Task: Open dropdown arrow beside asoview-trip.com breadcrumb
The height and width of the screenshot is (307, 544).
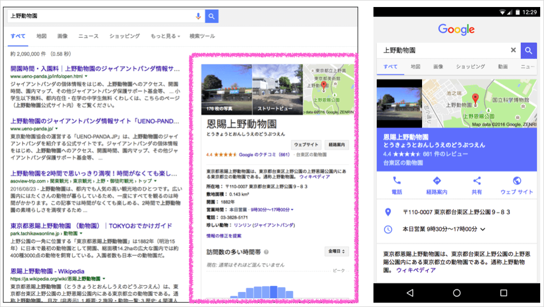Action: point(155,181)
